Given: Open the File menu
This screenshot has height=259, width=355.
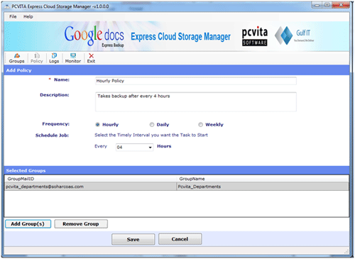Looking at the screenshot, I should click(x=13, y=16).
